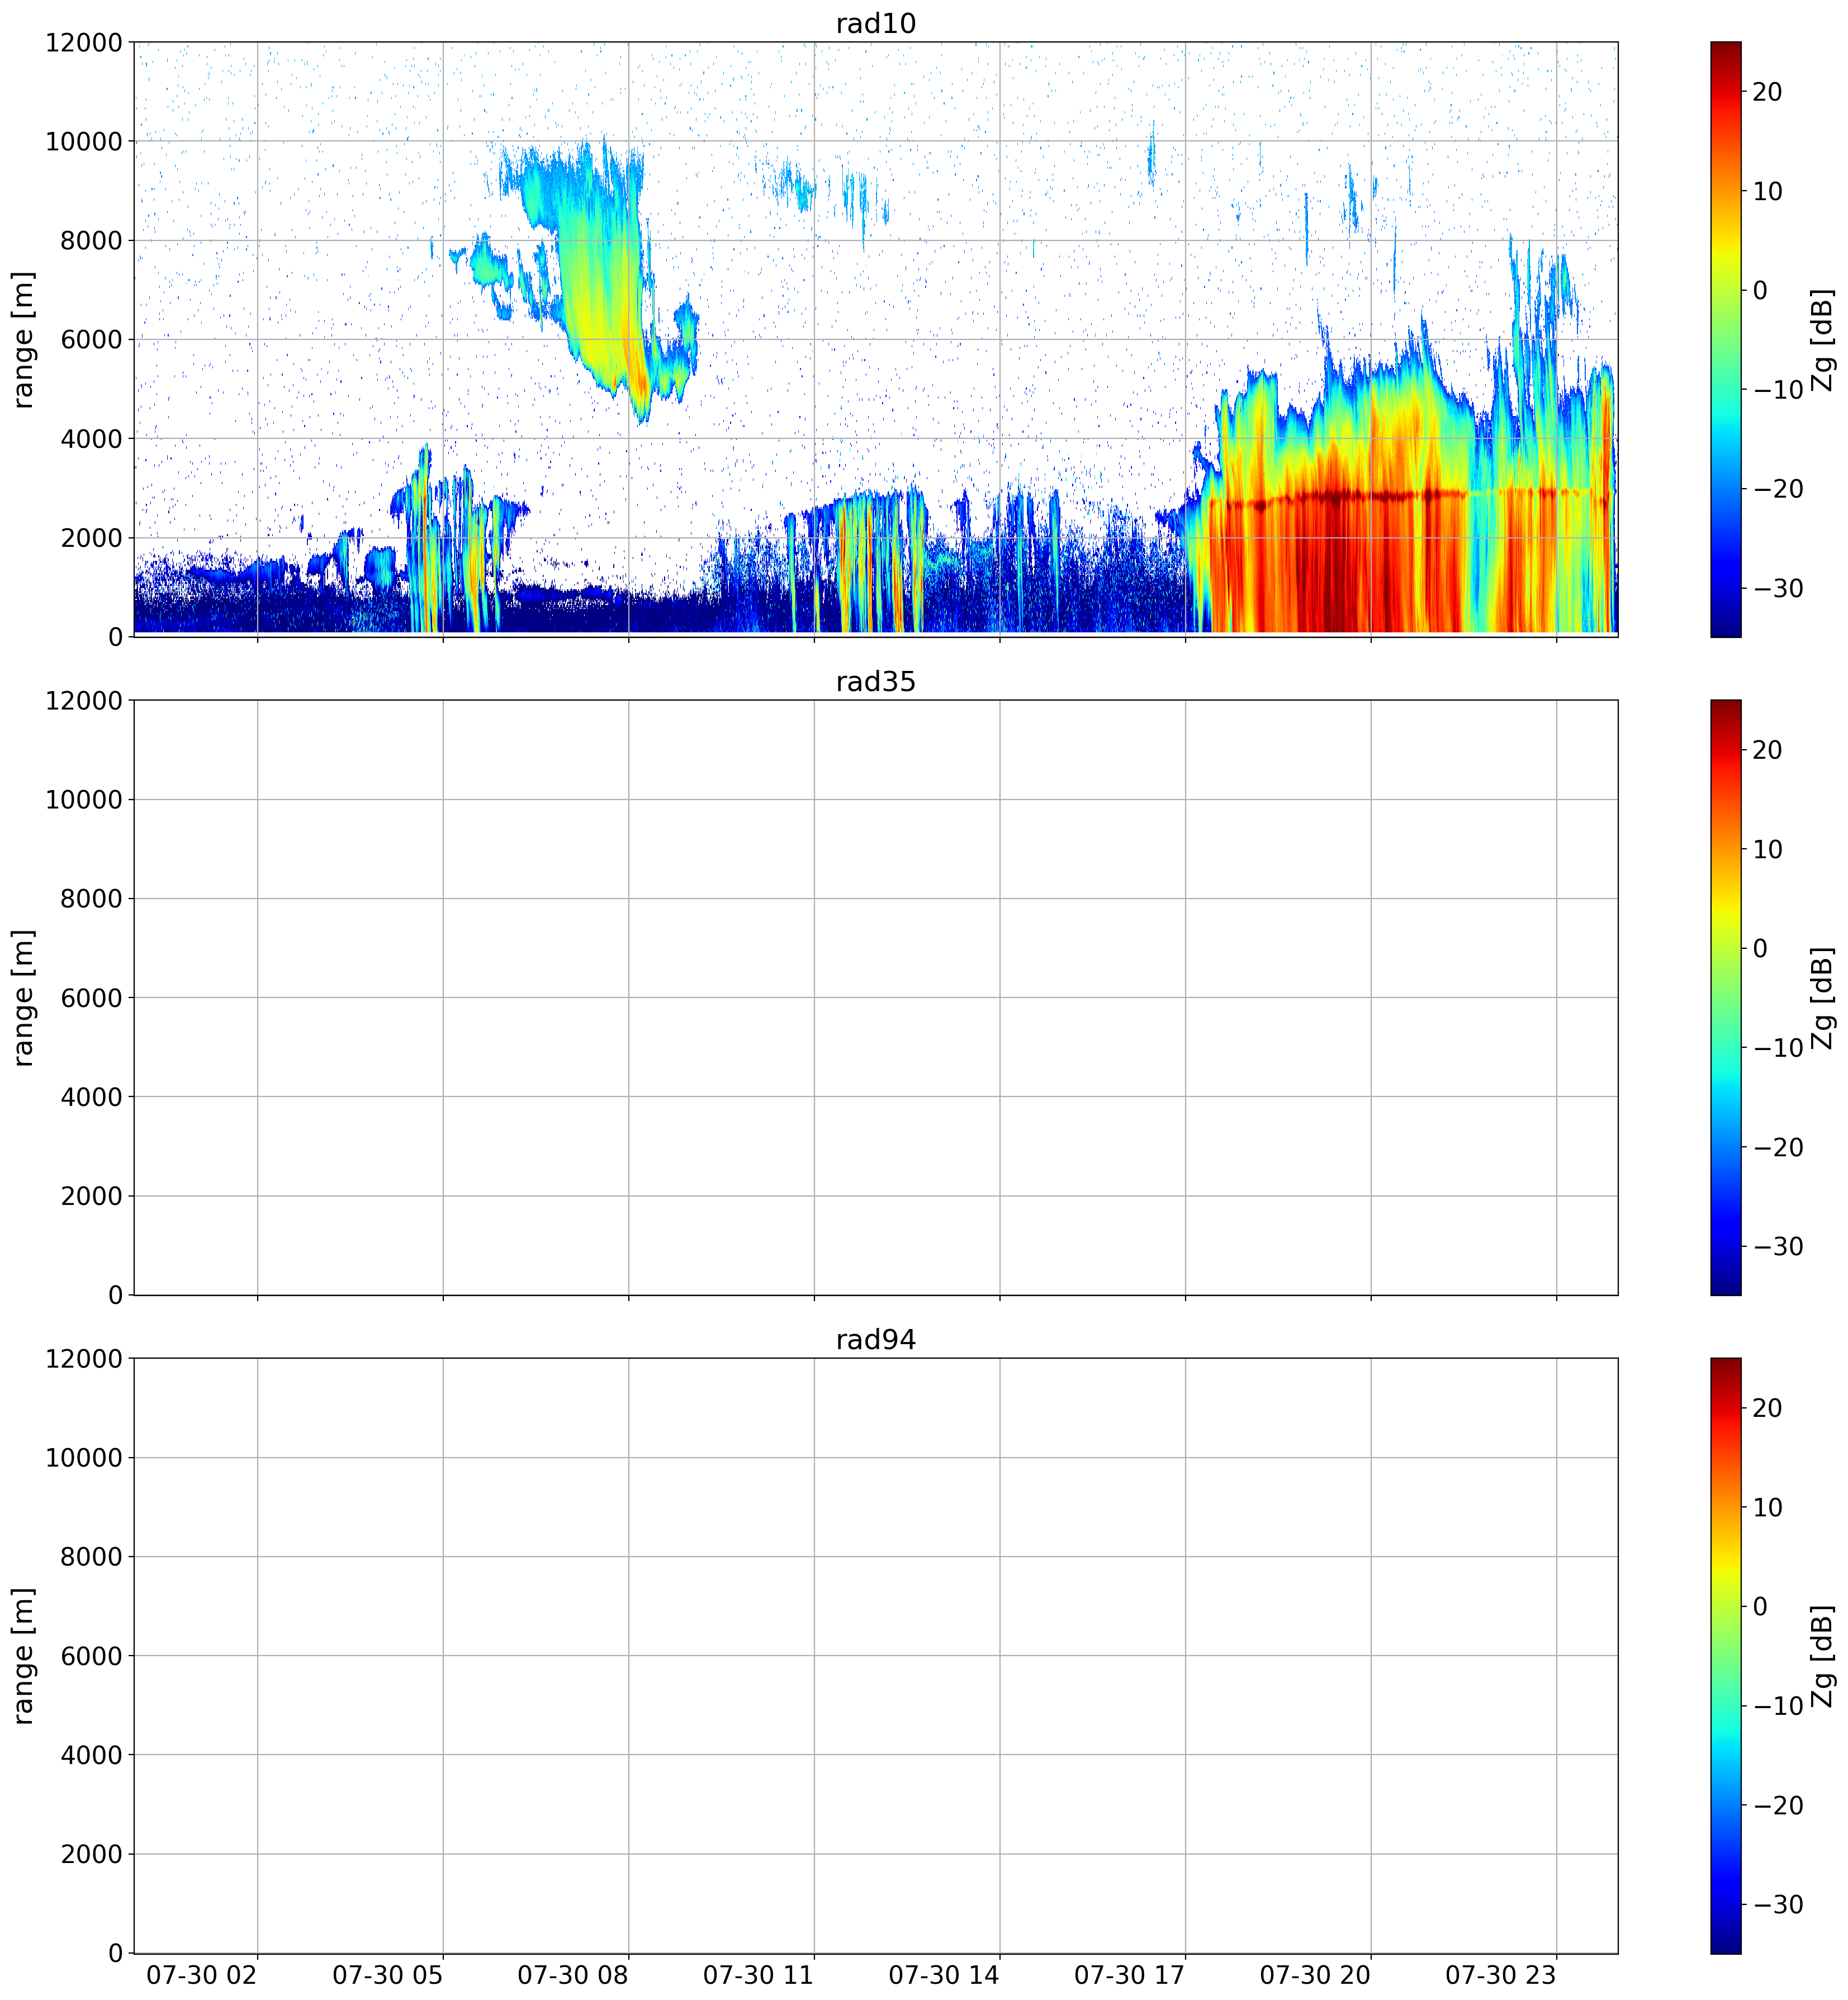Click the "4000" range tick on rad35 plot
1848x2000 pixels.
(91, 1097)
